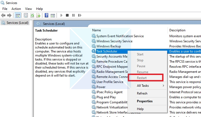Open the View menu
The width and height of the screenshot is (201, 117).
click(28, 9)
